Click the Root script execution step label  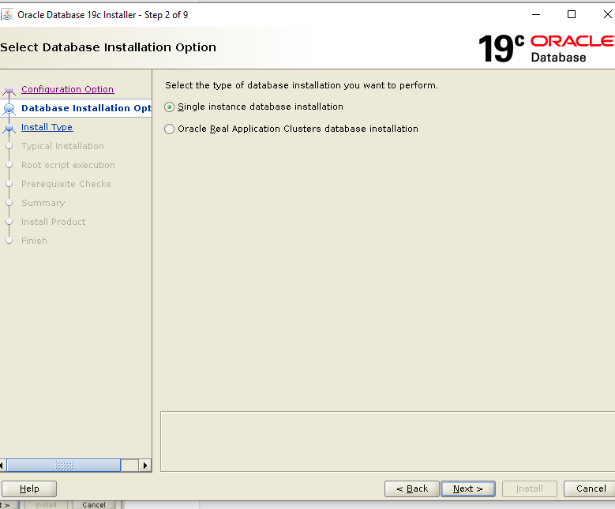click(68, 165)
